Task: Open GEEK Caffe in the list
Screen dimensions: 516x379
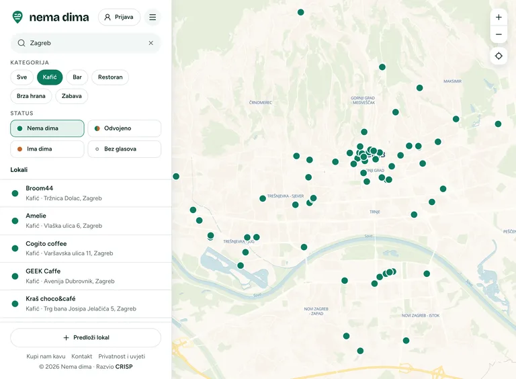Action: point(85,276)
